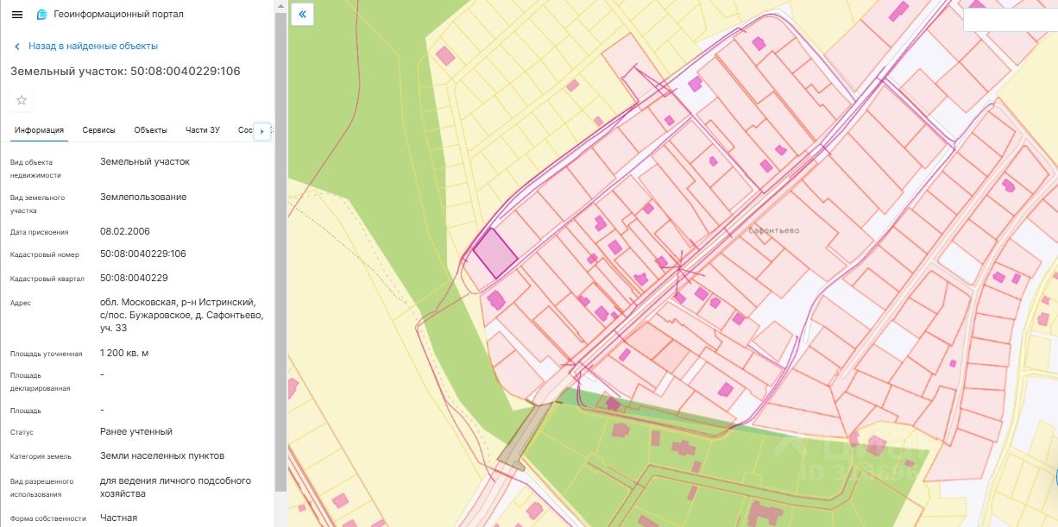Open the Сервисы tab
Image resolution: width=1058 pixels, height=527 pixels.
pos(98,130)
